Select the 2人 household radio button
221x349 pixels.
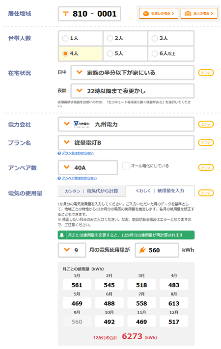pos(110,38)
